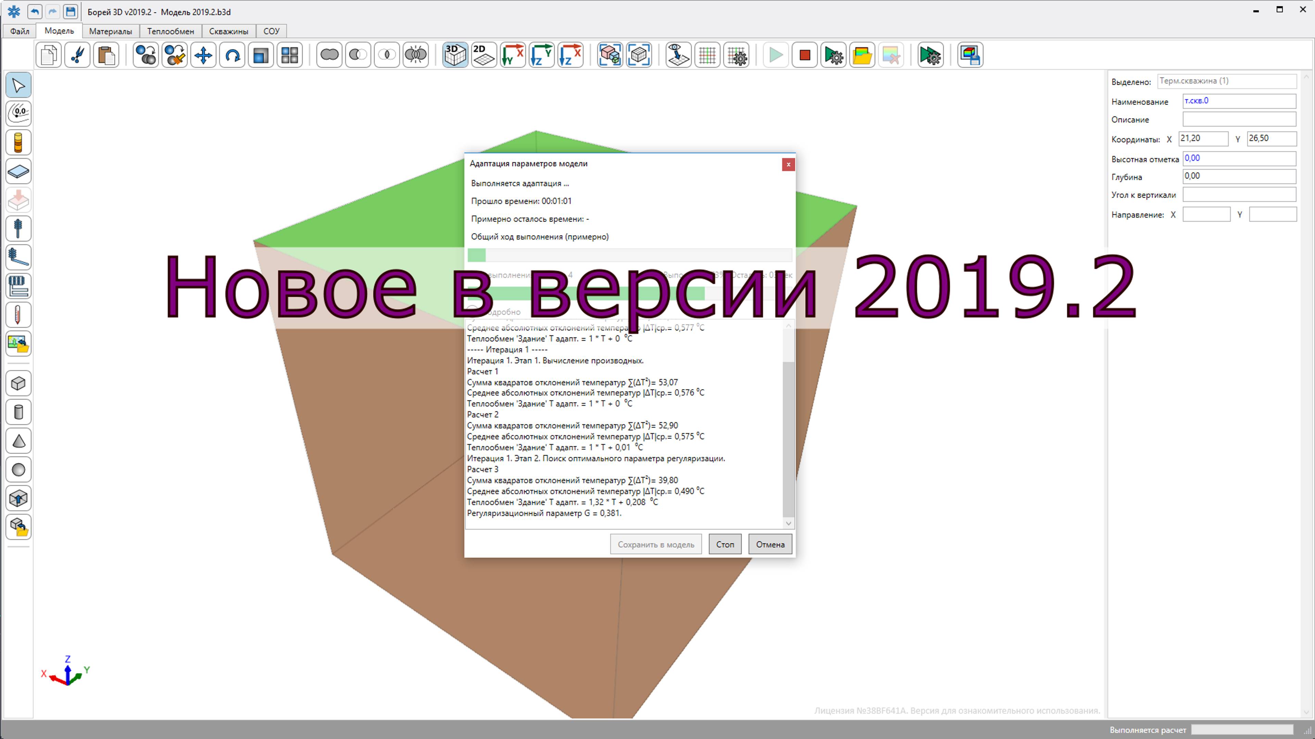Set view to the ZX plane
Image resolution: width=1315 pixels, height=739 pixels.
570,55
